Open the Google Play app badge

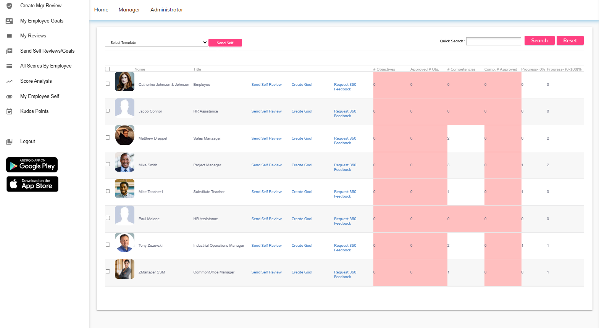point(32,165)
